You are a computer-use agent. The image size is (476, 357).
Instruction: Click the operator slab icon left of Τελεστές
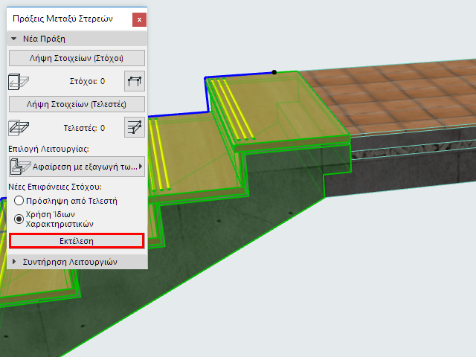coord(19,127)
